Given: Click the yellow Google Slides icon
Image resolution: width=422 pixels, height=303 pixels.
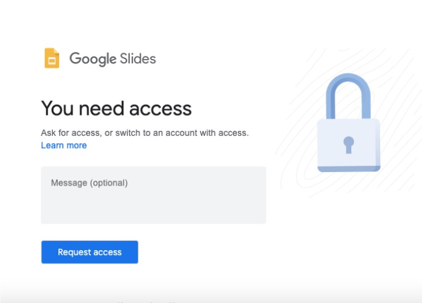Looking at the screenshot, I should point(52,58).
